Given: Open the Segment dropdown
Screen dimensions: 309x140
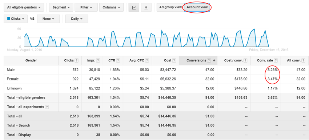Looking at the screenshot, I should (x=61, y=8).
